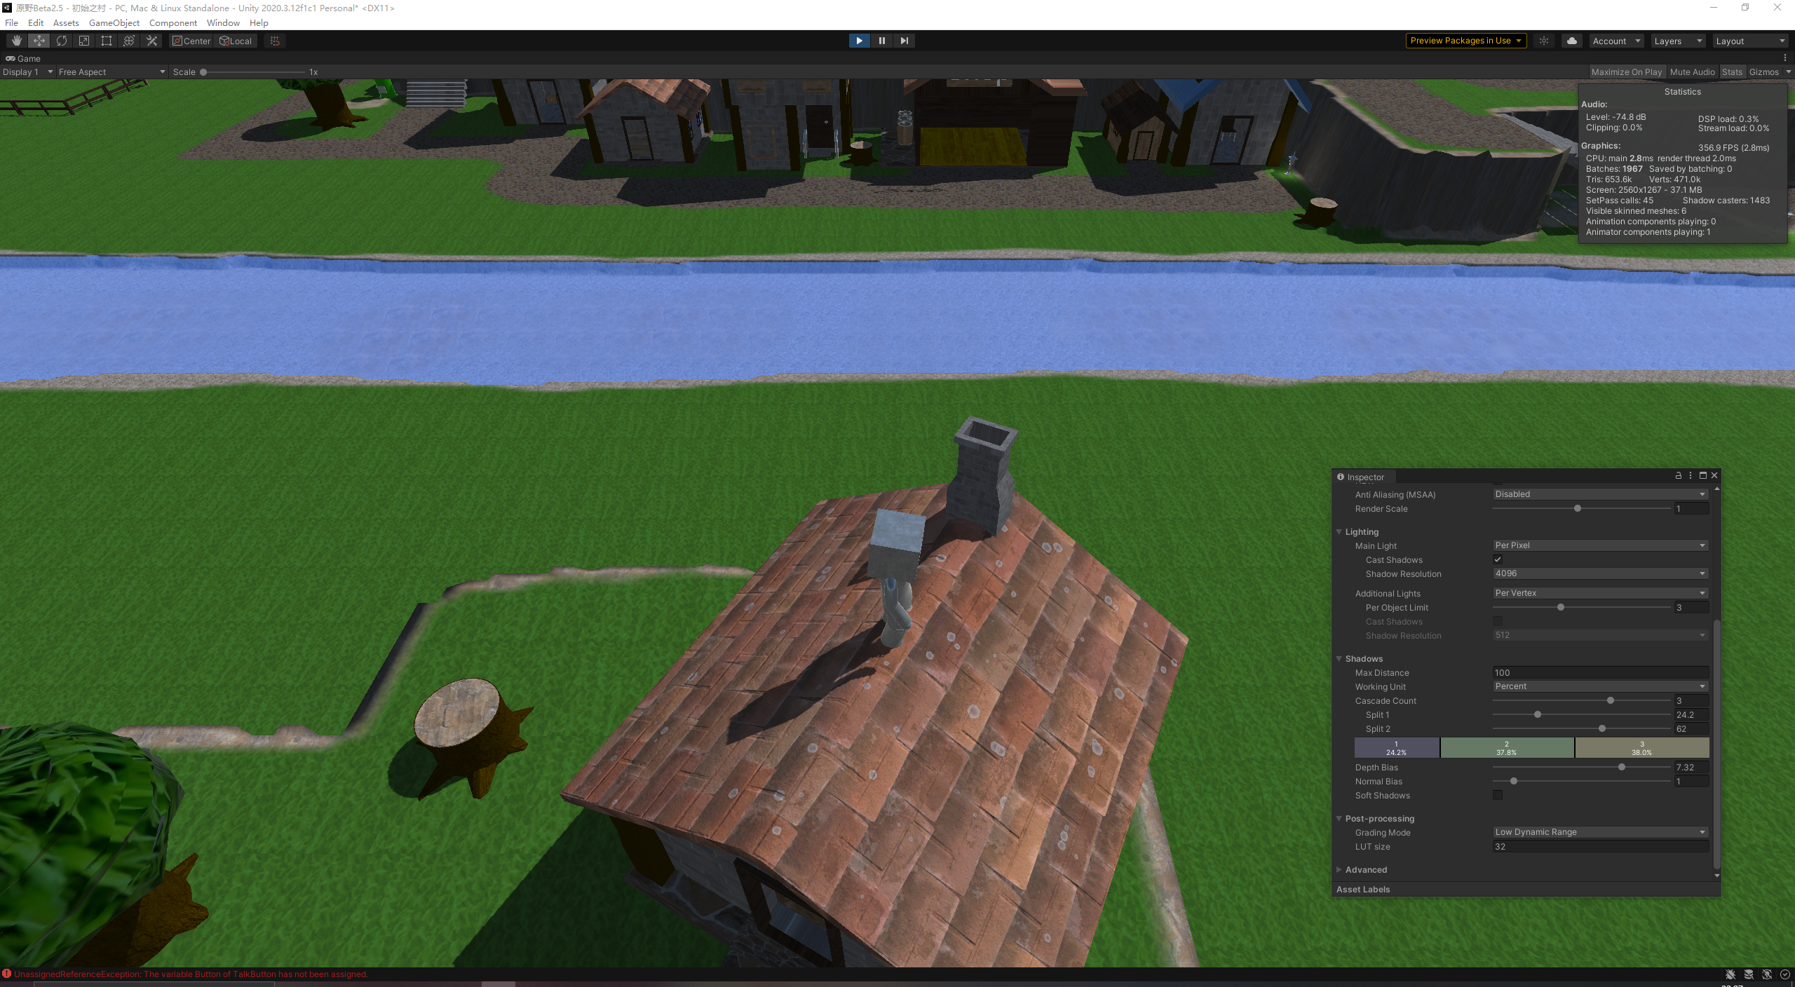Toggle Main Light Cast Shadows checkbox

pyautogui.click(x=1498, y=559)
